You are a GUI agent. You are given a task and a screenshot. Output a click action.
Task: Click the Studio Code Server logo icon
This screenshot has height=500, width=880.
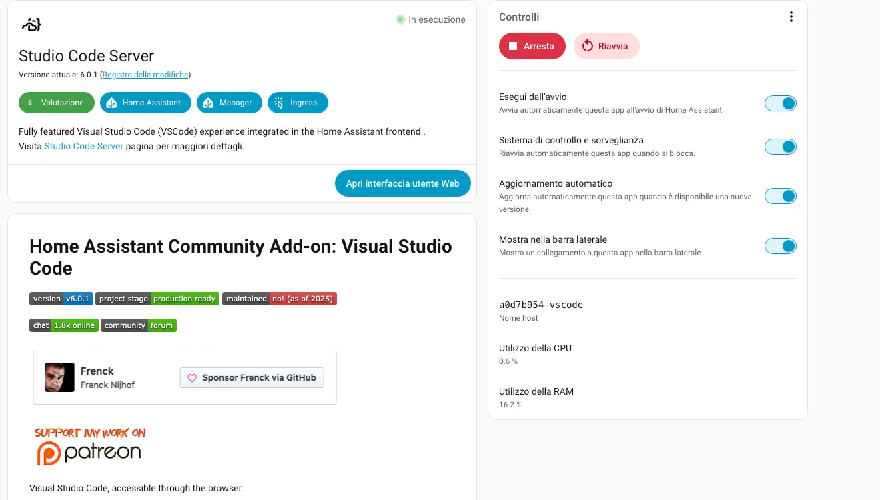[x=31, y=25]
